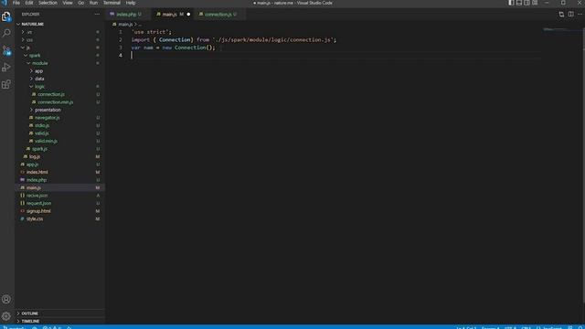
Task: Expand the app folder
Action: 59,71
